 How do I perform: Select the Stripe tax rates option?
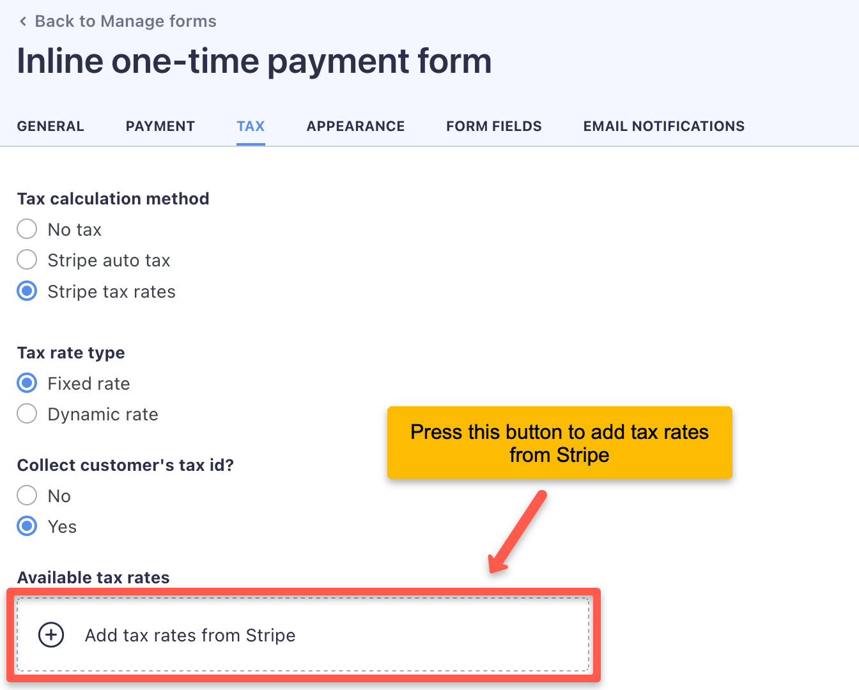pos(27,291)
